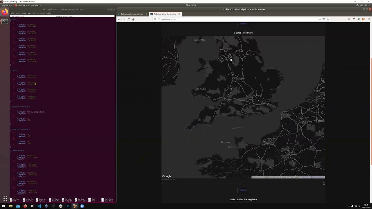The image size is (372, 209).
Task: Go to the Firefox home page
Action: [x=133, y=19]
